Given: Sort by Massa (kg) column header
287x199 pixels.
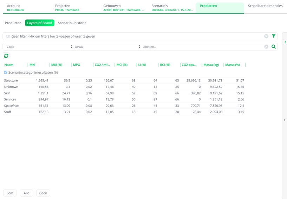Looking at the screenshot, I should pos(211,65).
